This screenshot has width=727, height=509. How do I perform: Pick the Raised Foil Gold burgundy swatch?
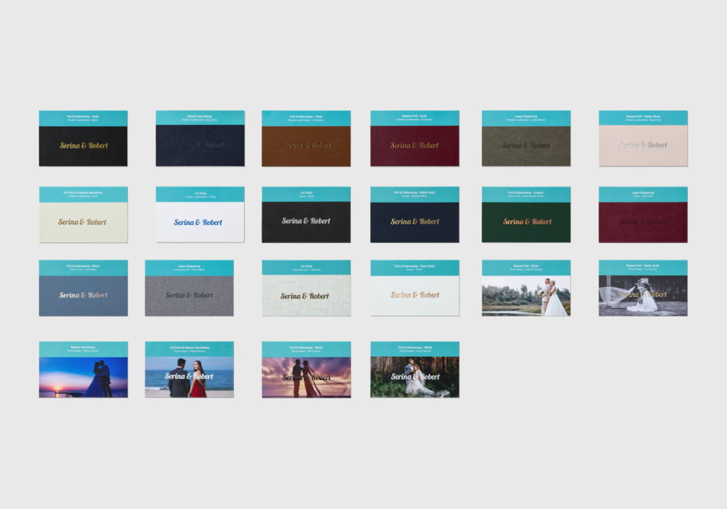point(414,138)
